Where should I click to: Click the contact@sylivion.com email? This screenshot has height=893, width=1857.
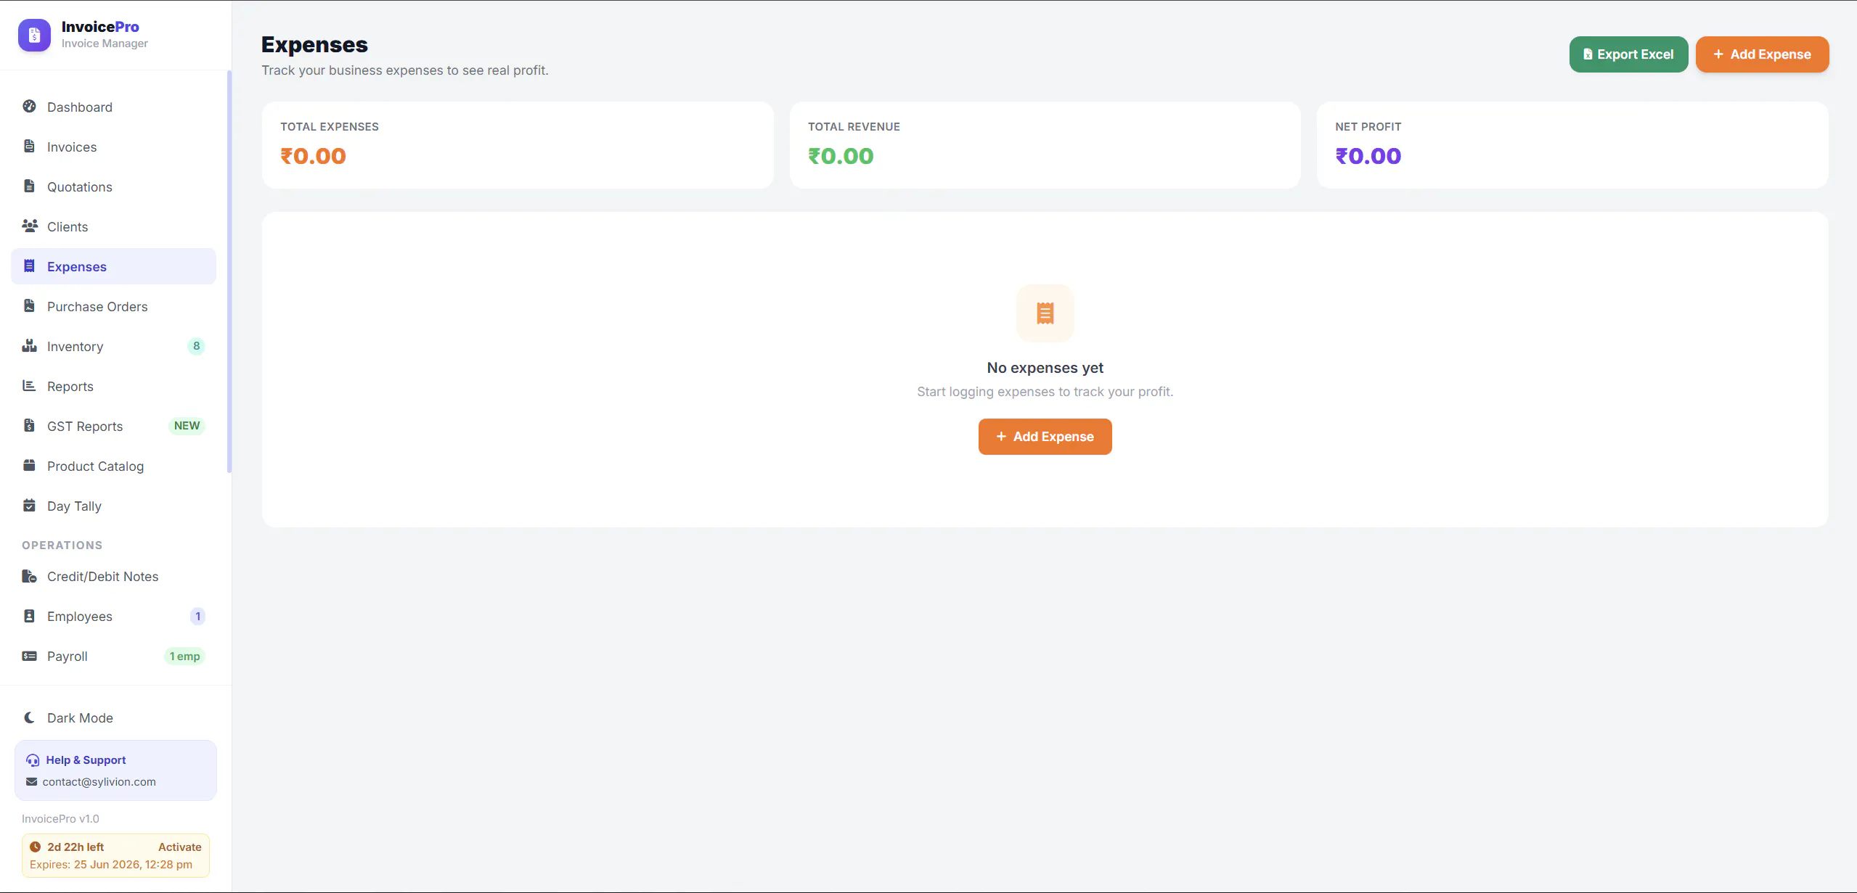[x=99, y=781]
